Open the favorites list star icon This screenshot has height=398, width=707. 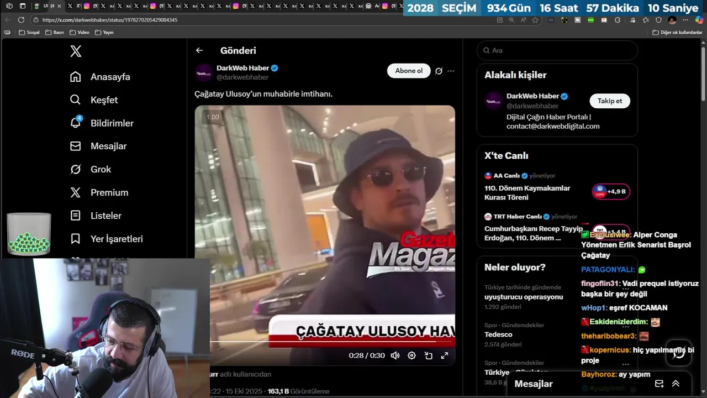pyautogui.click(x=646, y=20)
